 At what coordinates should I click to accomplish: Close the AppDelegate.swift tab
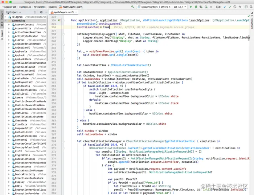click(76, 12)
